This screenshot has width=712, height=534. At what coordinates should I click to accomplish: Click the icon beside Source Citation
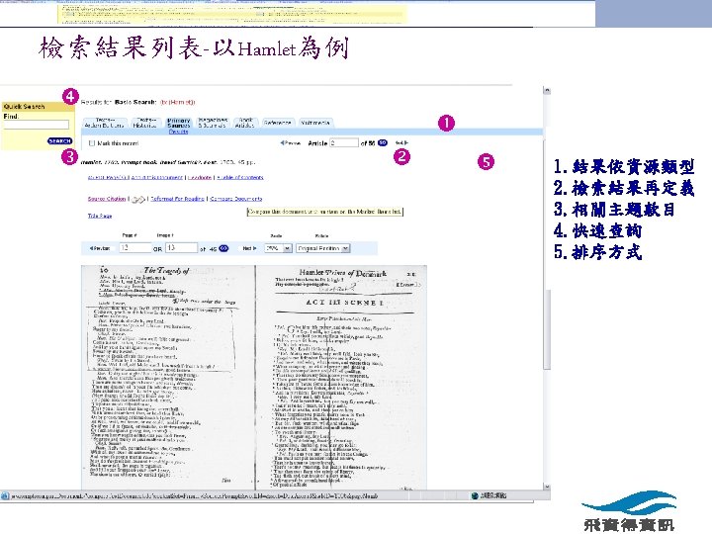pyautogui.click(x=138, y=200)
